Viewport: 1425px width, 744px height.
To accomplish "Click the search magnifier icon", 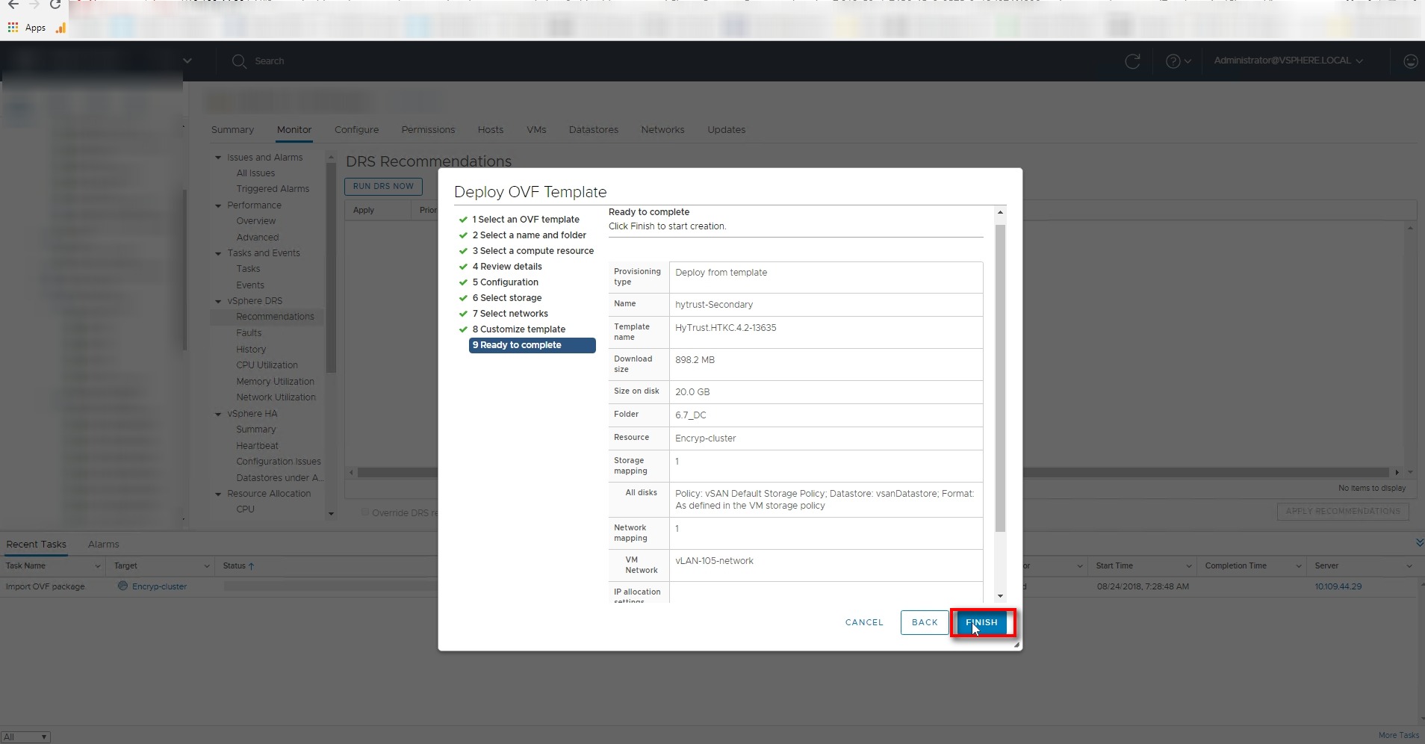I will 239,61.
